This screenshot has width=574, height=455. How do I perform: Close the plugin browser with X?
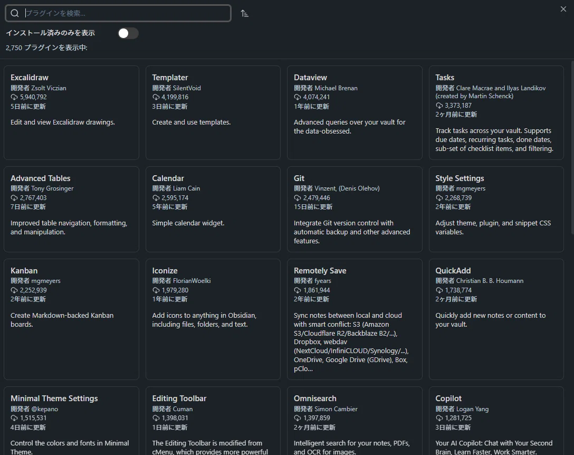pos(563,9)
